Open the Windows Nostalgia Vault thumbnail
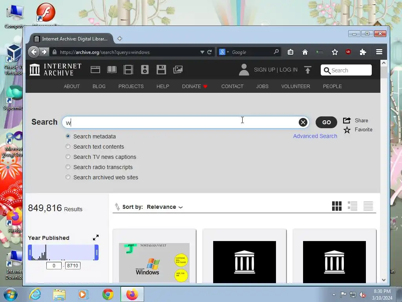Viewport: 402px width, 302px height. click(154, 262)
